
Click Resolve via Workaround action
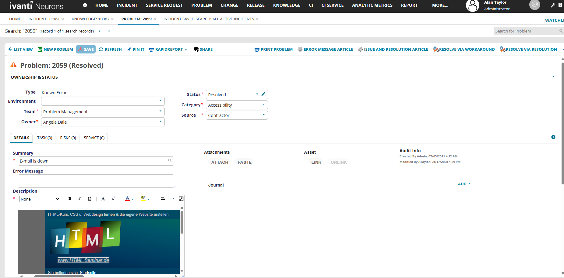pyautogui.click(x=464, y=49)
